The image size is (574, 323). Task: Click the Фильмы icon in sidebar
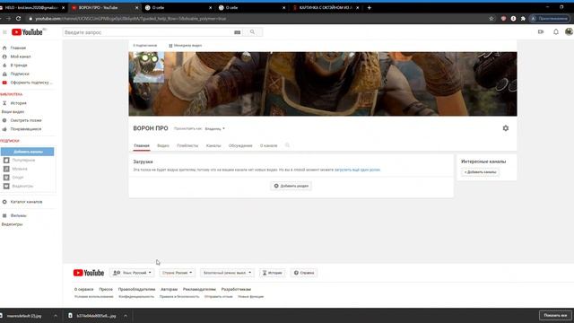click(4, 215)
